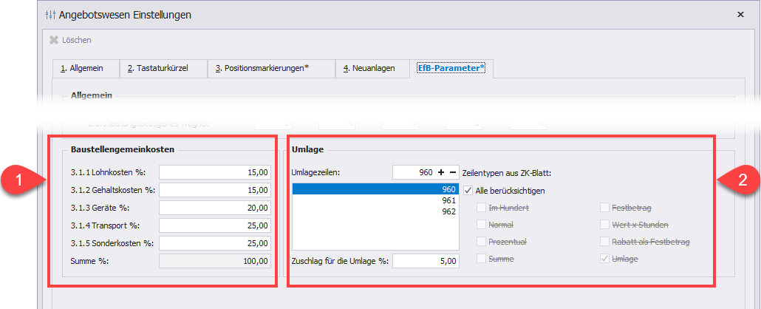Toggle the Im Hundert checkbox
Viewport: 761px width, 309px height.
[x=482, y=208]
